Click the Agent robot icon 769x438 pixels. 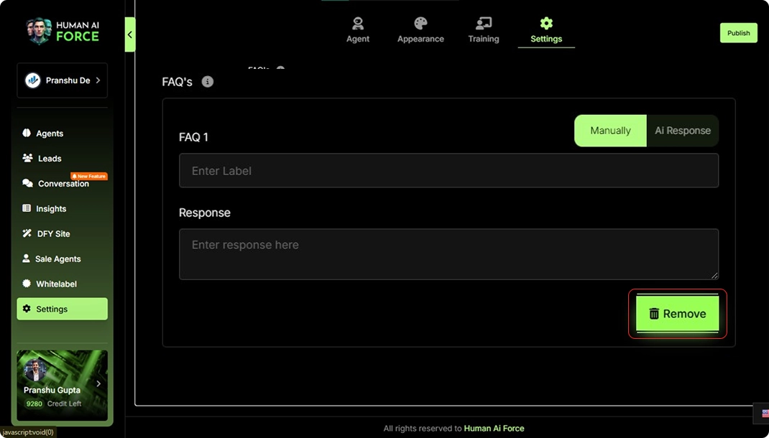pos(358,23)
